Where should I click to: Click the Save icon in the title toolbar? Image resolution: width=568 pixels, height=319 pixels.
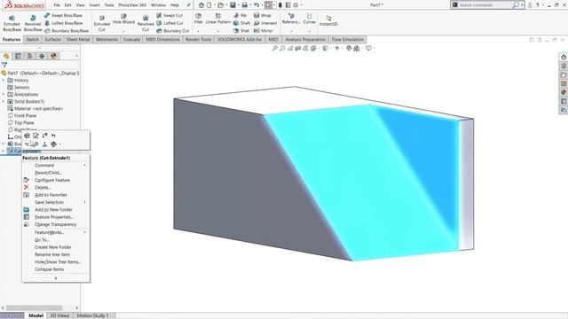tap(233, 5)
